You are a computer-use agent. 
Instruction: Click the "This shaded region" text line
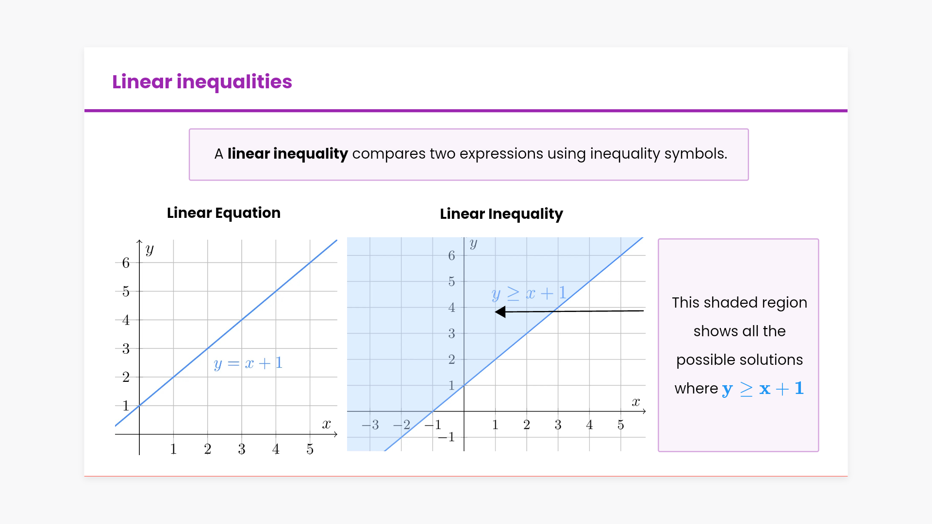(739, 303)
